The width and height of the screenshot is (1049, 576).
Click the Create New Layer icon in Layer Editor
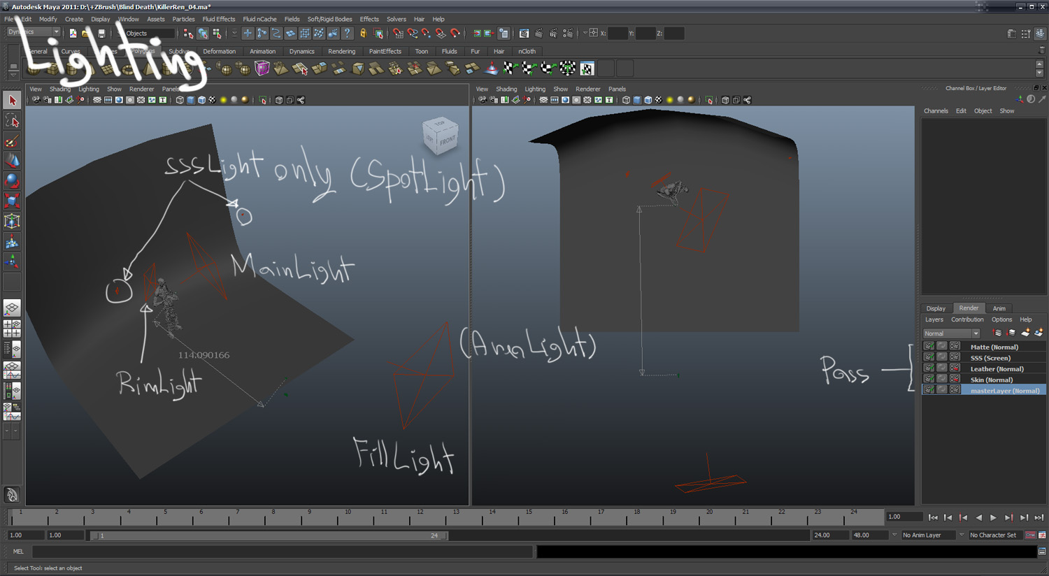tap(1026, 332)
